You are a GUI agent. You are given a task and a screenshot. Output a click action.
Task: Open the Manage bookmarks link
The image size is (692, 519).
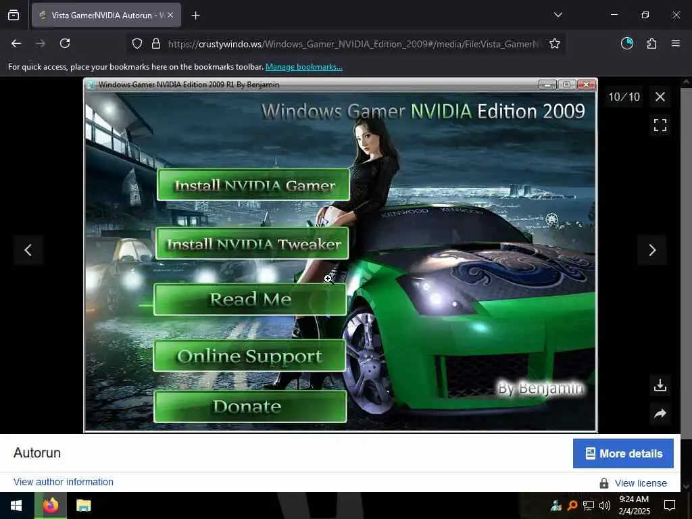pyautogui.click(x=303, y=67)
